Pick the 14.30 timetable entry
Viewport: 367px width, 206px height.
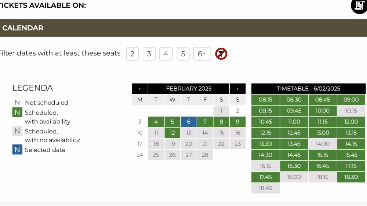click(265, 155)
